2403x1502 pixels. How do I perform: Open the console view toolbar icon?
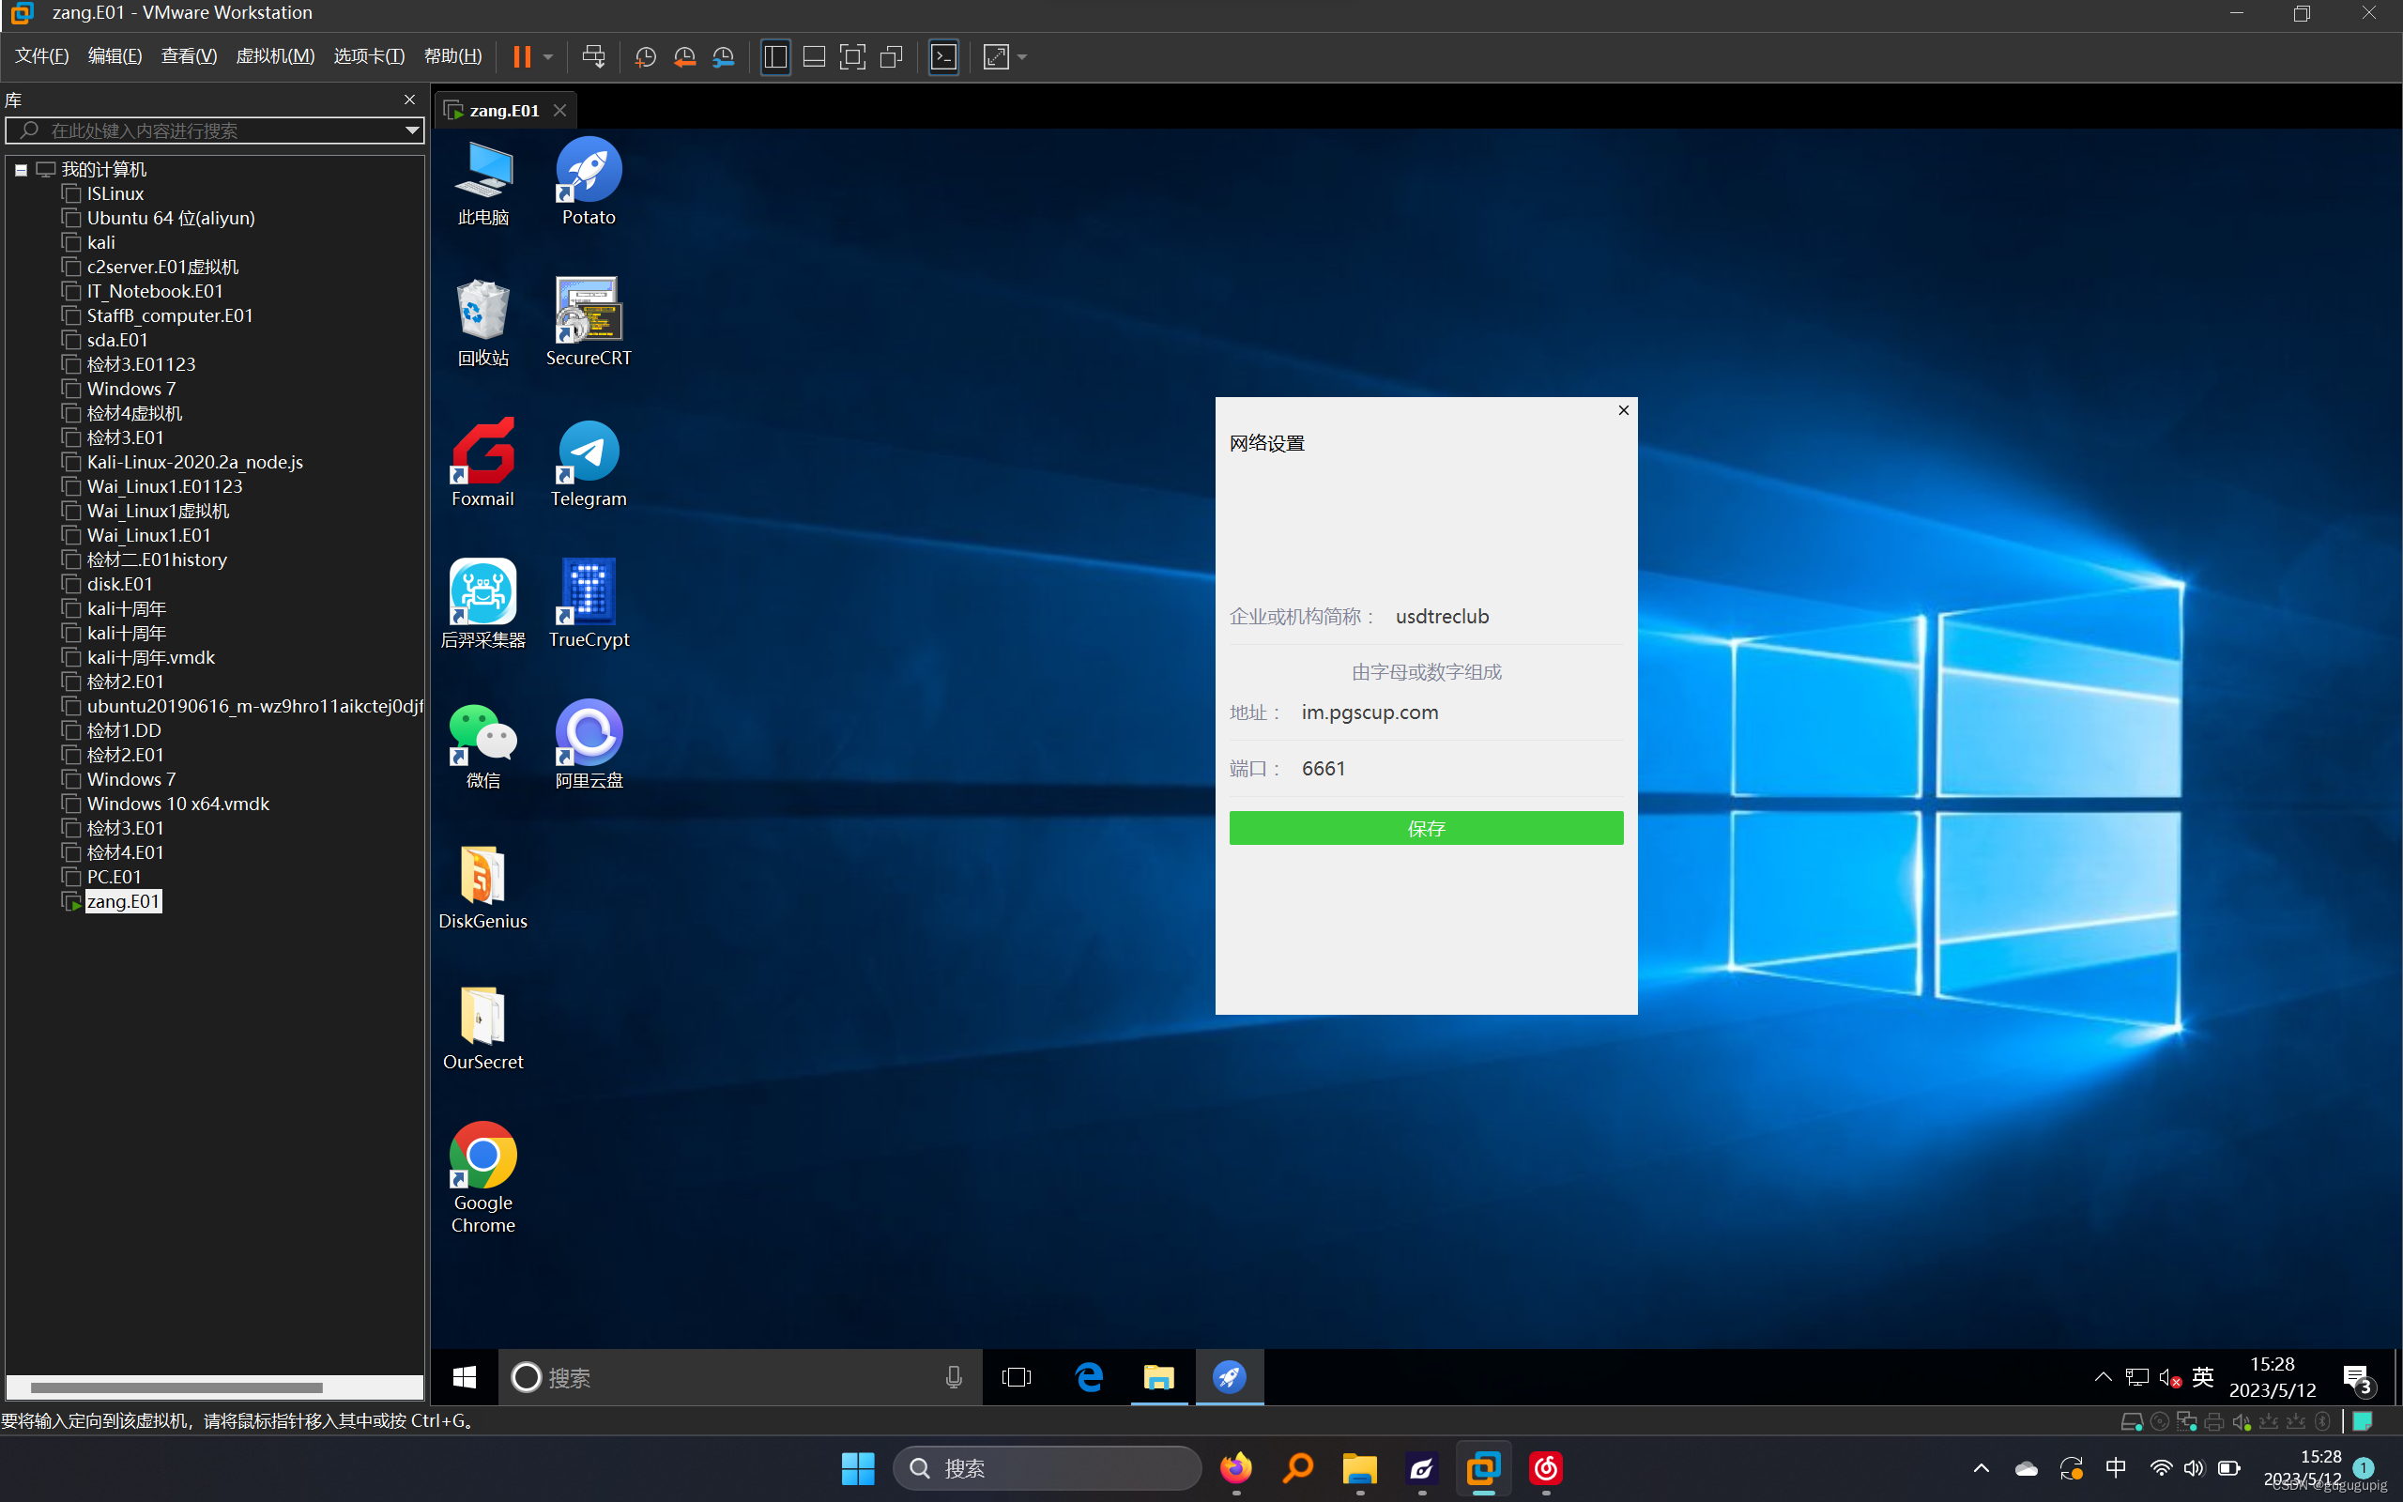[x=943, y=56]
